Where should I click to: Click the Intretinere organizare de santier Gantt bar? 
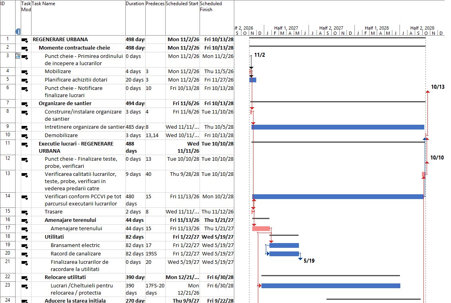pos(338,127)
